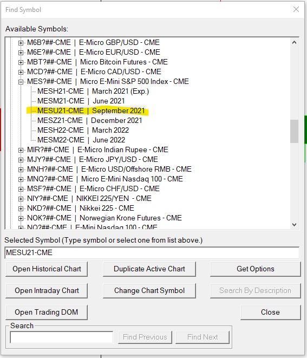Viewport: 307px width, 358px height.
Task: Open Trading DOM for selected symbol
Action: pyautogui.click(x=47, y=313)
